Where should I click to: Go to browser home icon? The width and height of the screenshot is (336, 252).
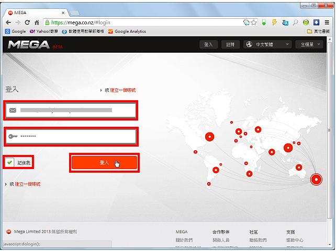click(x=37, y=22)
